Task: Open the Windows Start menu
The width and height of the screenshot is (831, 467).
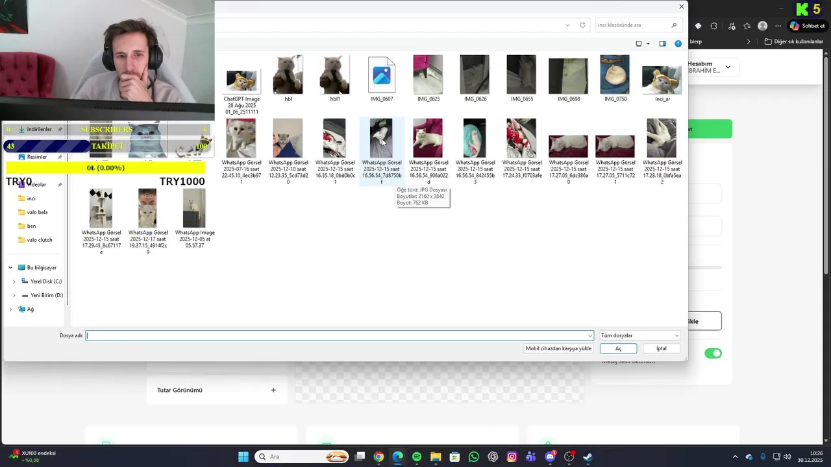Action: [x=243, y=457]
